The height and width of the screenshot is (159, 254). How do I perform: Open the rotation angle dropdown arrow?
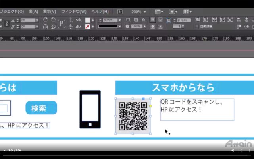point(37,20)
